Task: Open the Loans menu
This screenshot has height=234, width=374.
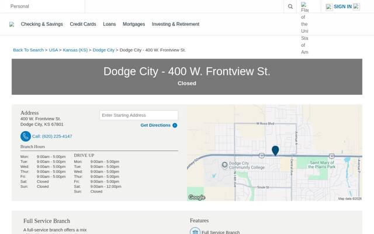Action: coord(109,24)
